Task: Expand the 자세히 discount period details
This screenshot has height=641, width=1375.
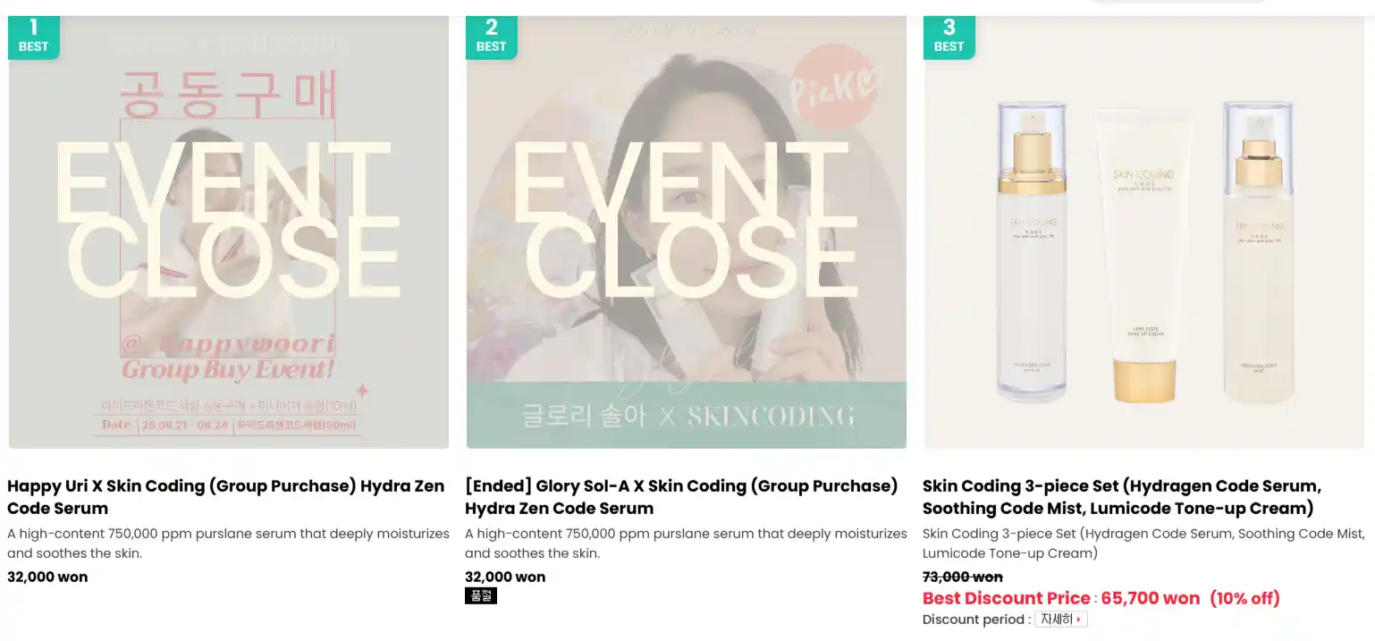Action: 1060,619
